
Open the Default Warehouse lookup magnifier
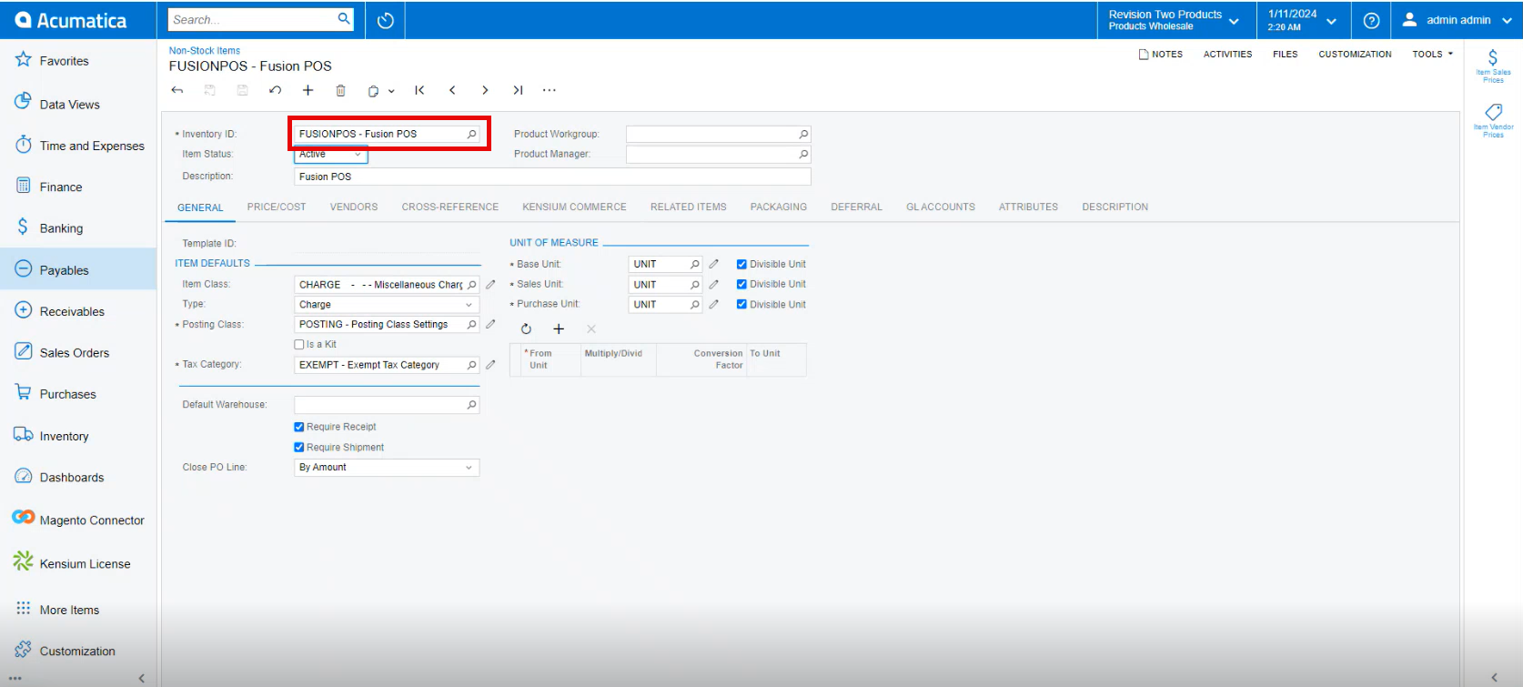(x=471, y=405)
